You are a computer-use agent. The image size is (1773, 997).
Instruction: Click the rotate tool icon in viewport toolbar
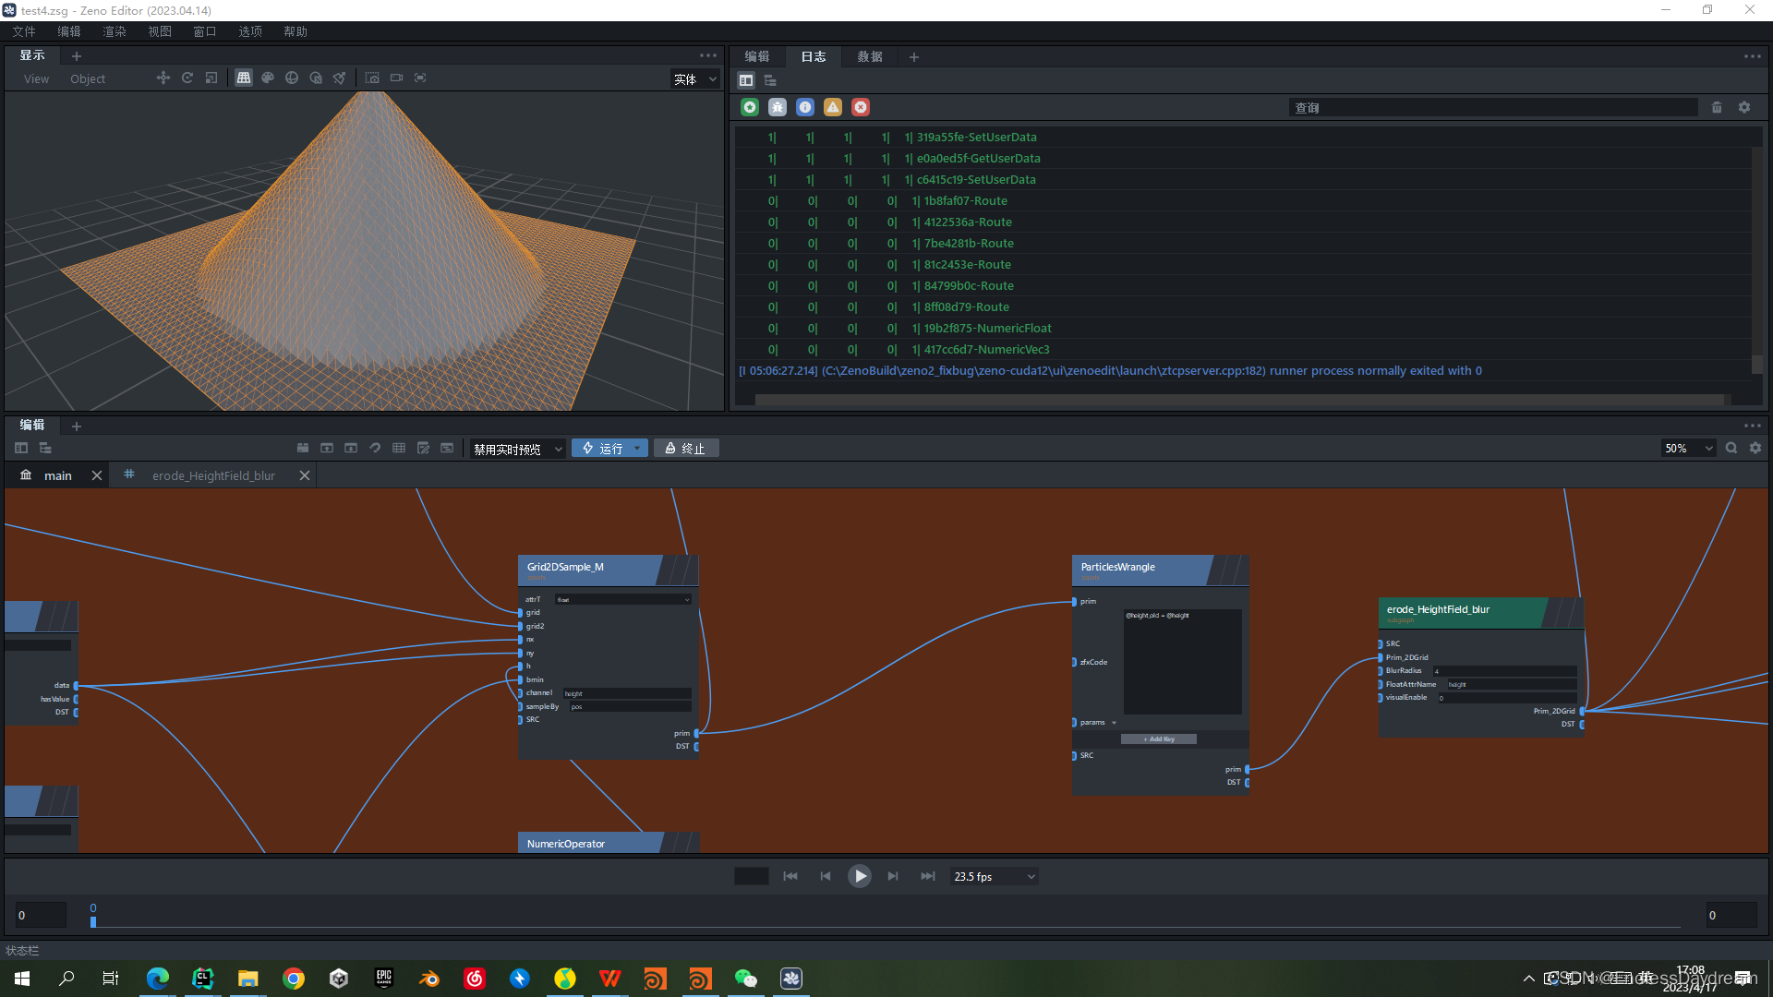(187, 78)
